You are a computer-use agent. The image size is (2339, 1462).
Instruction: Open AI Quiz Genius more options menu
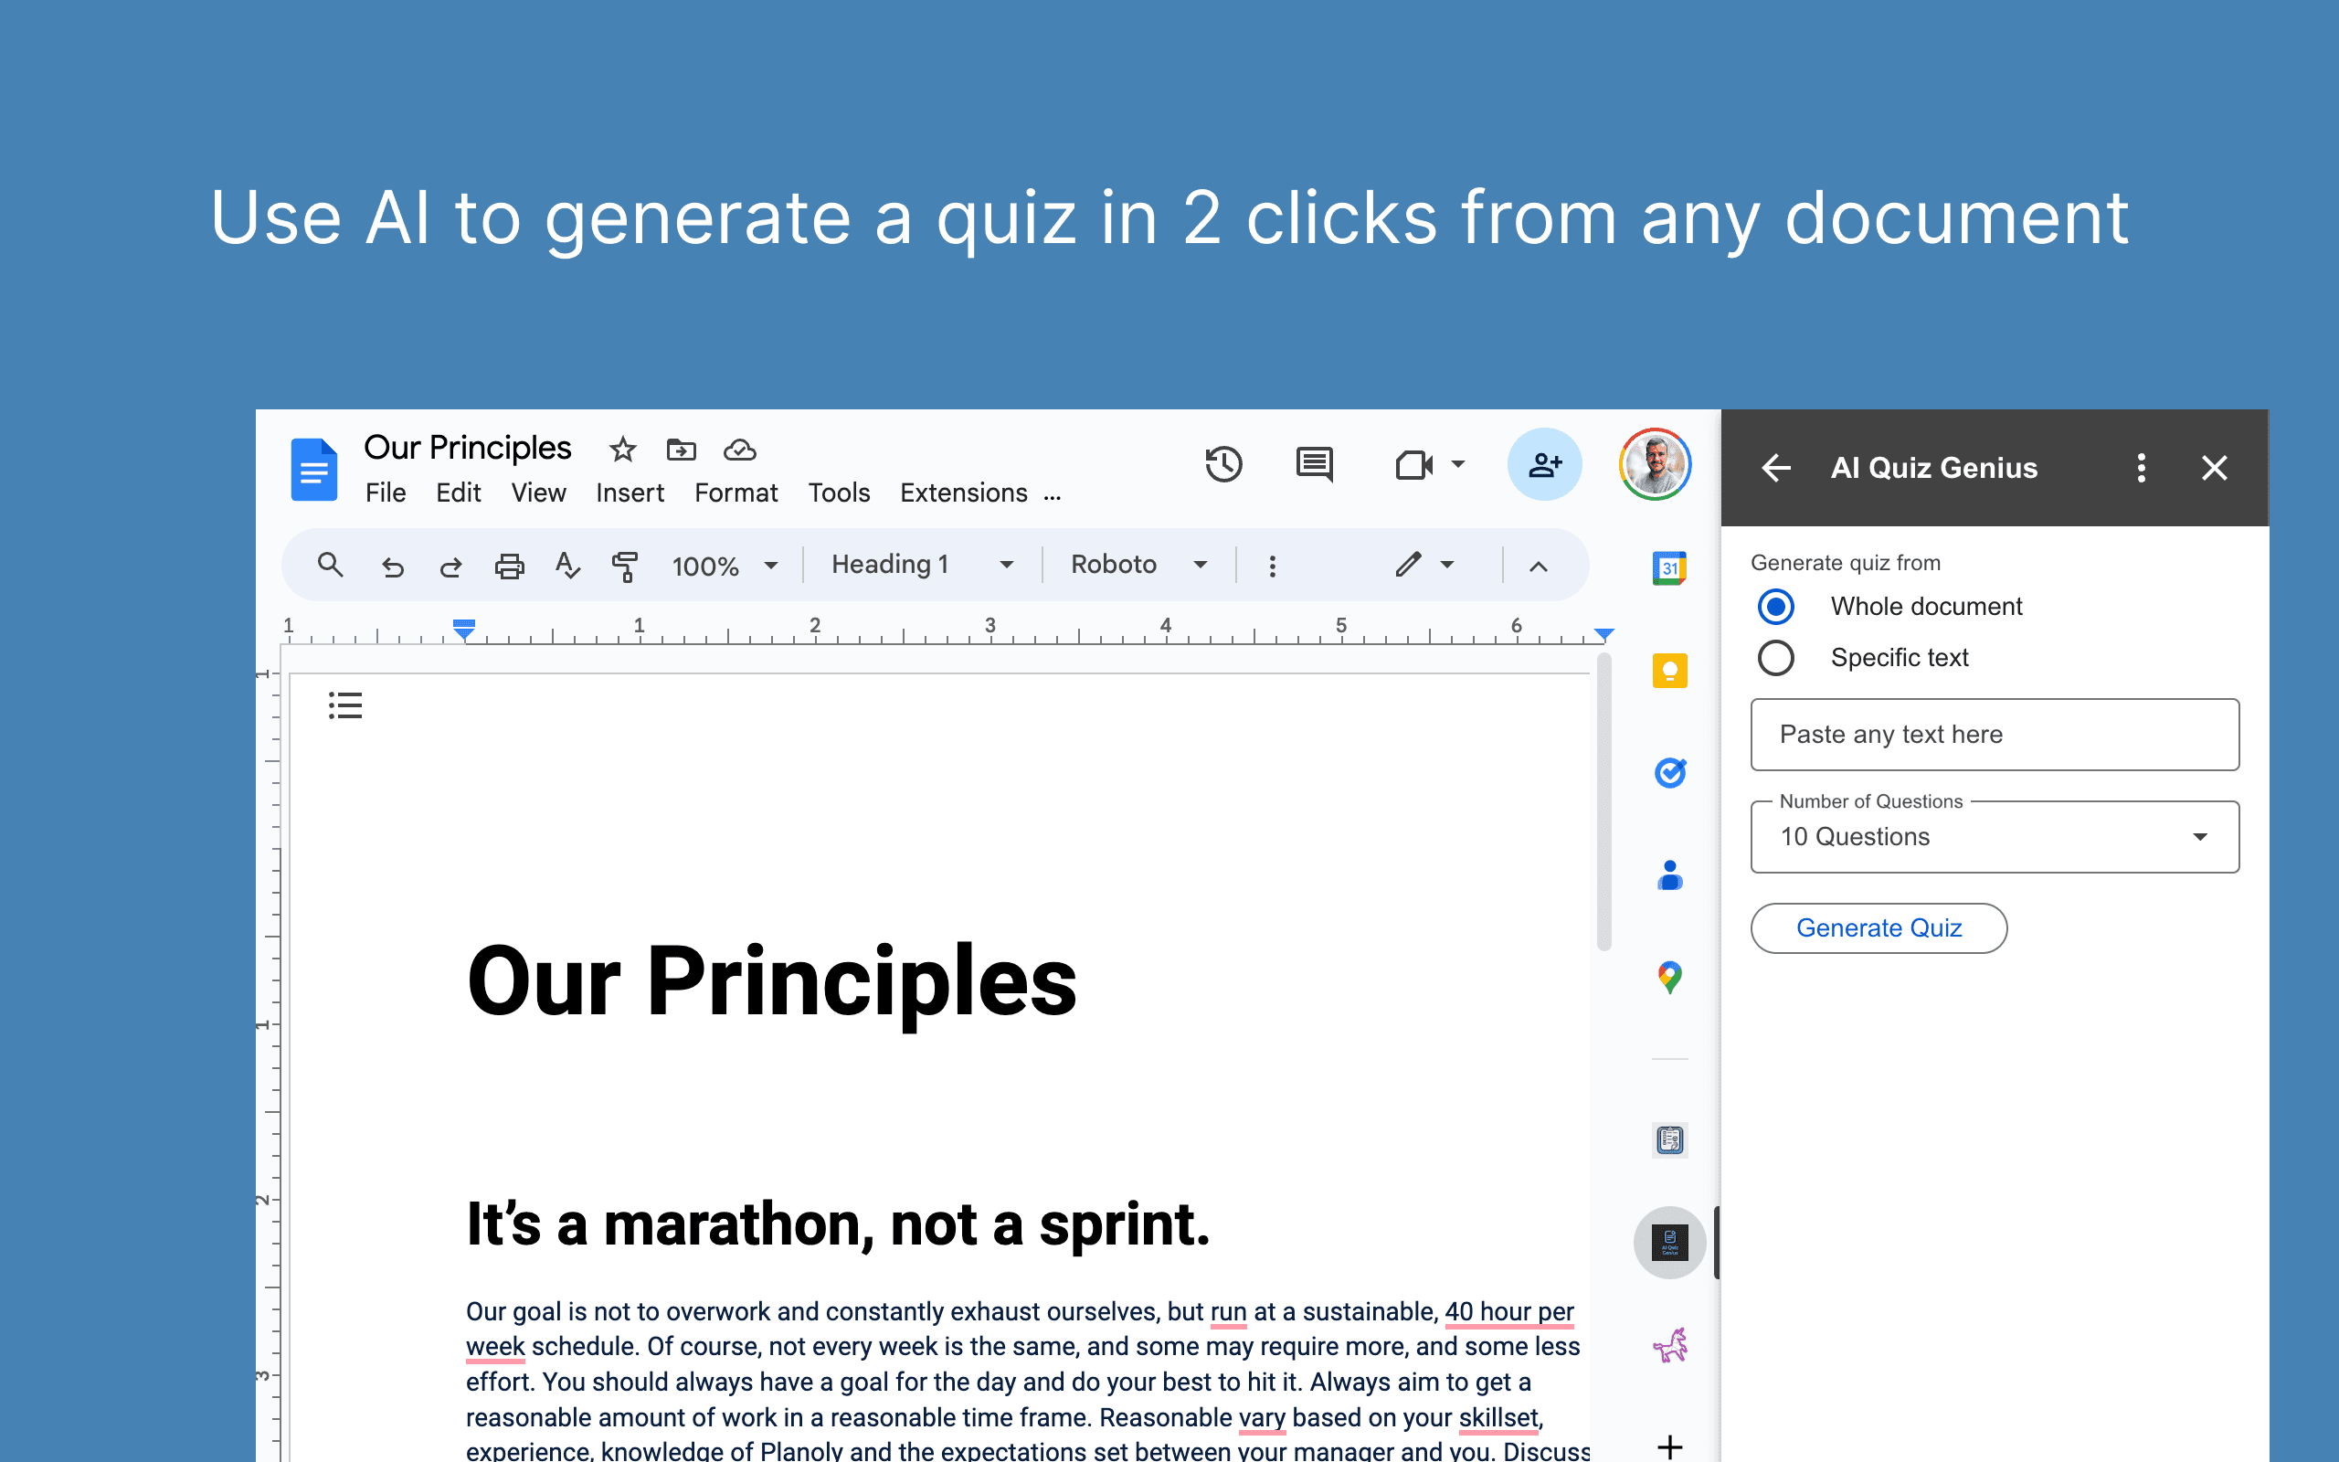click(2141, 468)
